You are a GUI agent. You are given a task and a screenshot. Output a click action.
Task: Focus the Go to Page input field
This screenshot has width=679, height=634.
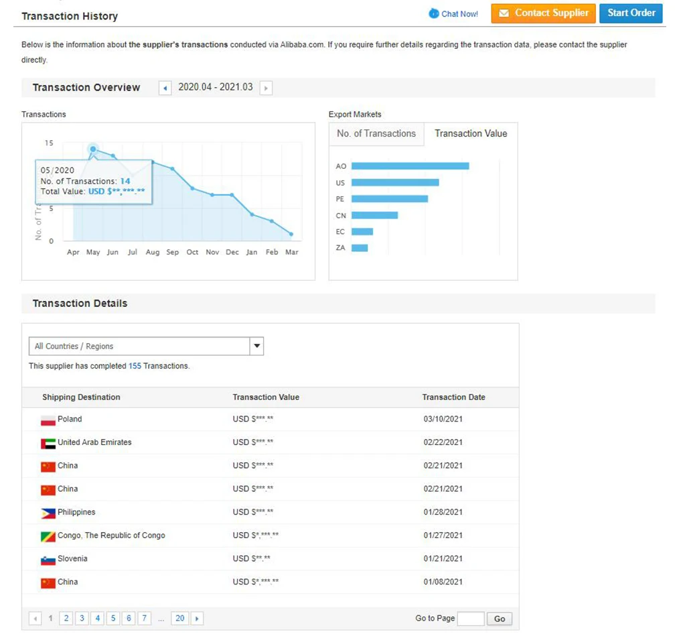471,619
